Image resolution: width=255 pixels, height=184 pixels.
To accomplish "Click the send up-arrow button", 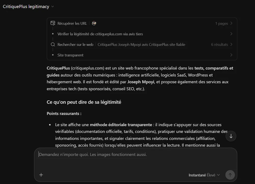I will tap(230, 175).
